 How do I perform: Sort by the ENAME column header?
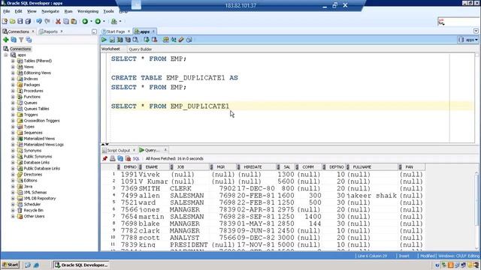[153, 167]
